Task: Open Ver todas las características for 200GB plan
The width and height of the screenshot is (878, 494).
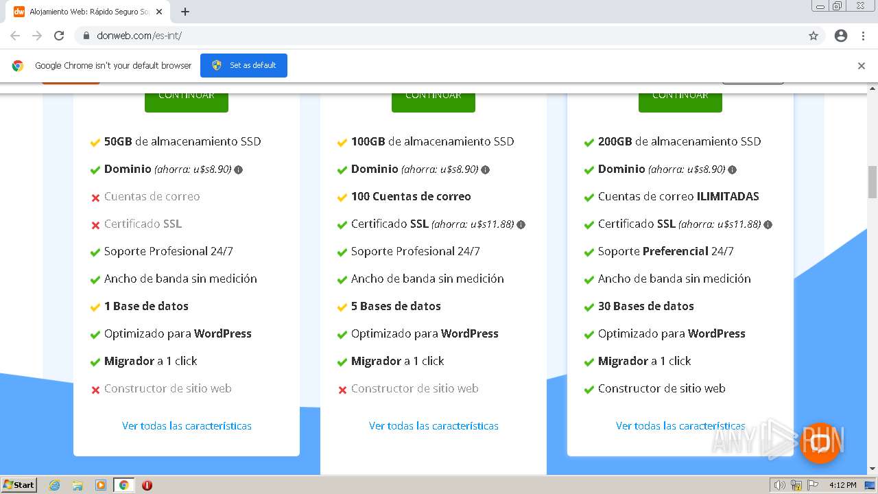Action: 680,426
